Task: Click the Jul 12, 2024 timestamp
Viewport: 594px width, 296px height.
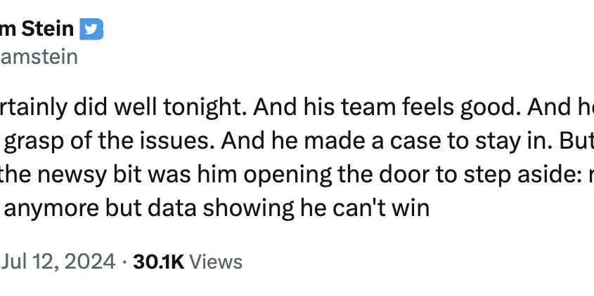Action: coord(58,262)
